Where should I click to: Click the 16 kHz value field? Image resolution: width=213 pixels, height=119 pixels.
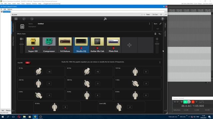coord(65,107)
